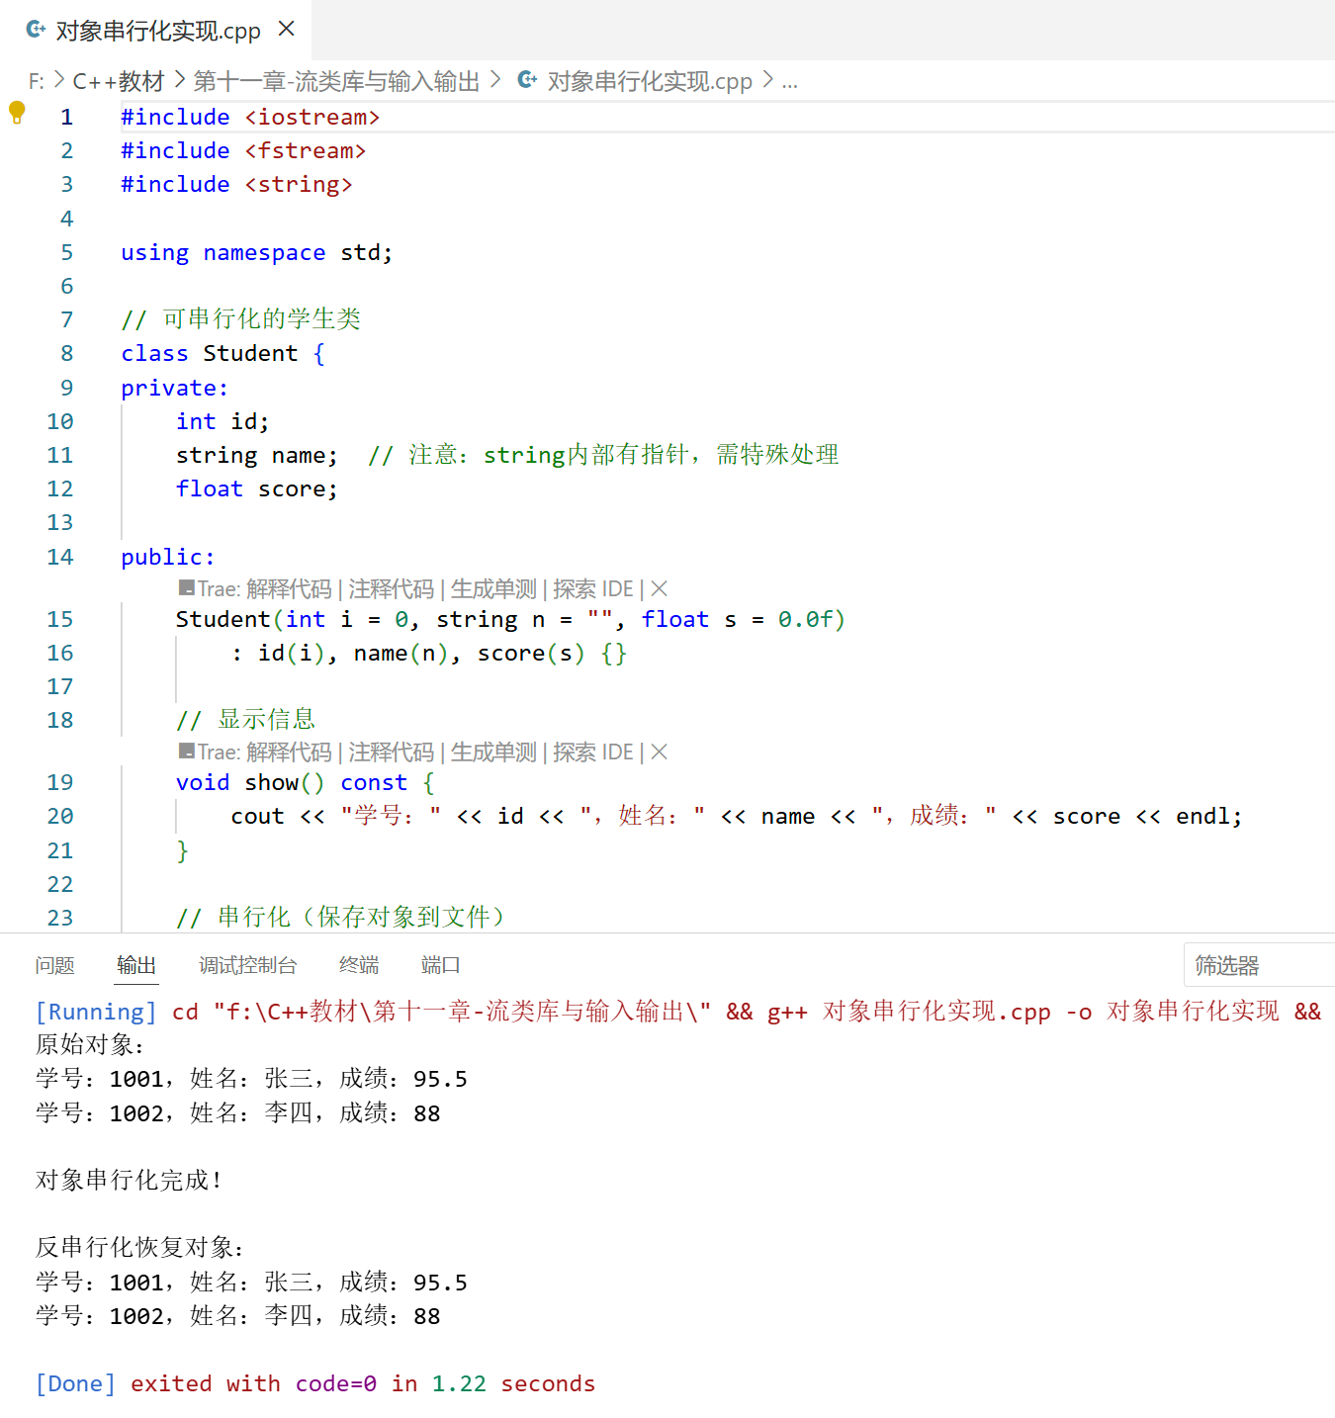Click the '// 显示信息' comment
This screenshot has width=1335, height=1418.
pos(245,719)
